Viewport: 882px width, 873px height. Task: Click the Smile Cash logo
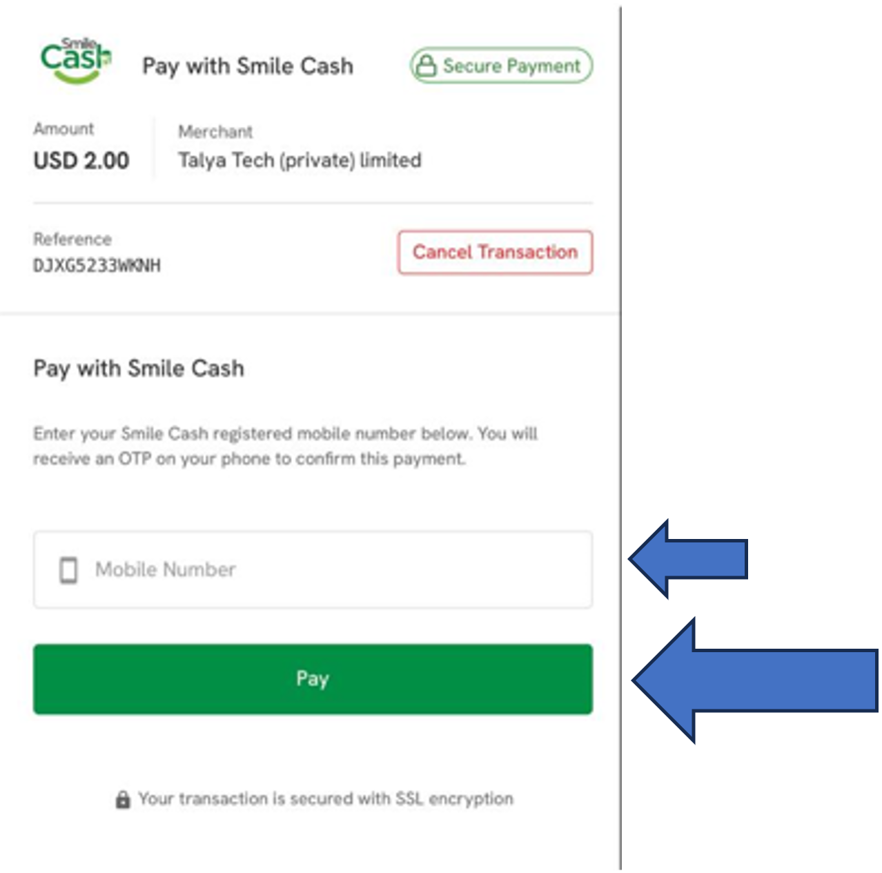pos(76,60)
